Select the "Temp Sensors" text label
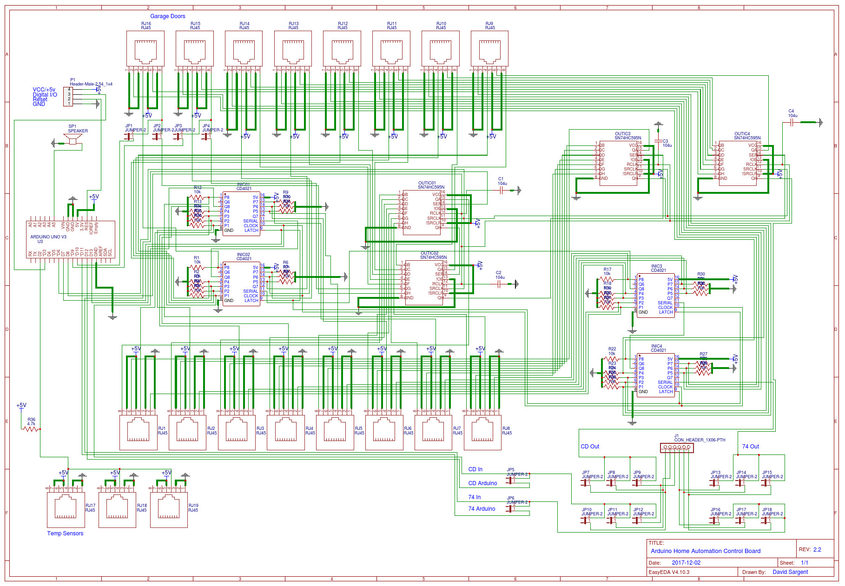This screenshot has width=845, height=586. pos(65,533)
